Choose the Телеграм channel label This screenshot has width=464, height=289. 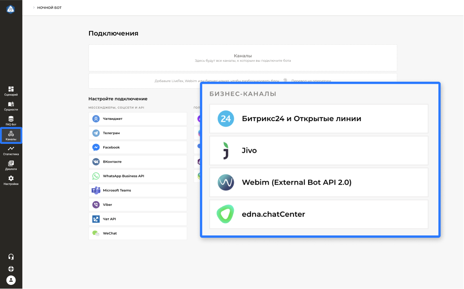(111, 133)
